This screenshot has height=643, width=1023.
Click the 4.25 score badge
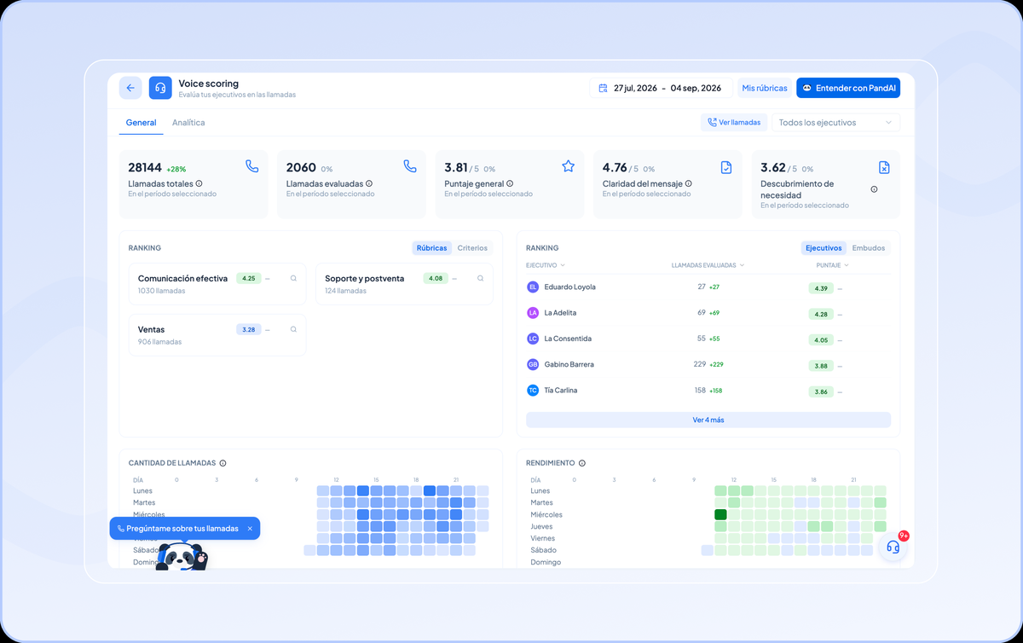[x=248, y=278]
